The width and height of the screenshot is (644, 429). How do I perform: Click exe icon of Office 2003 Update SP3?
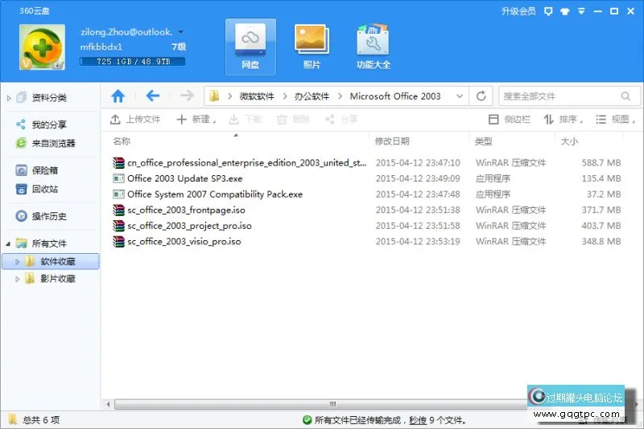(x=118, y=178)
